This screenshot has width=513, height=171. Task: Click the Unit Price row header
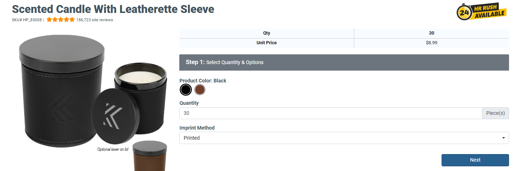(x=266, y=43)
